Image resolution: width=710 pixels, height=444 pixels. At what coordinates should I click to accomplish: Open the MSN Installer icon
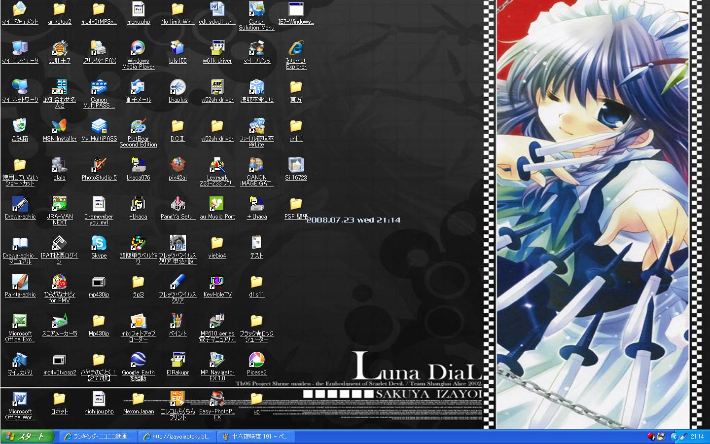point(59,126)
